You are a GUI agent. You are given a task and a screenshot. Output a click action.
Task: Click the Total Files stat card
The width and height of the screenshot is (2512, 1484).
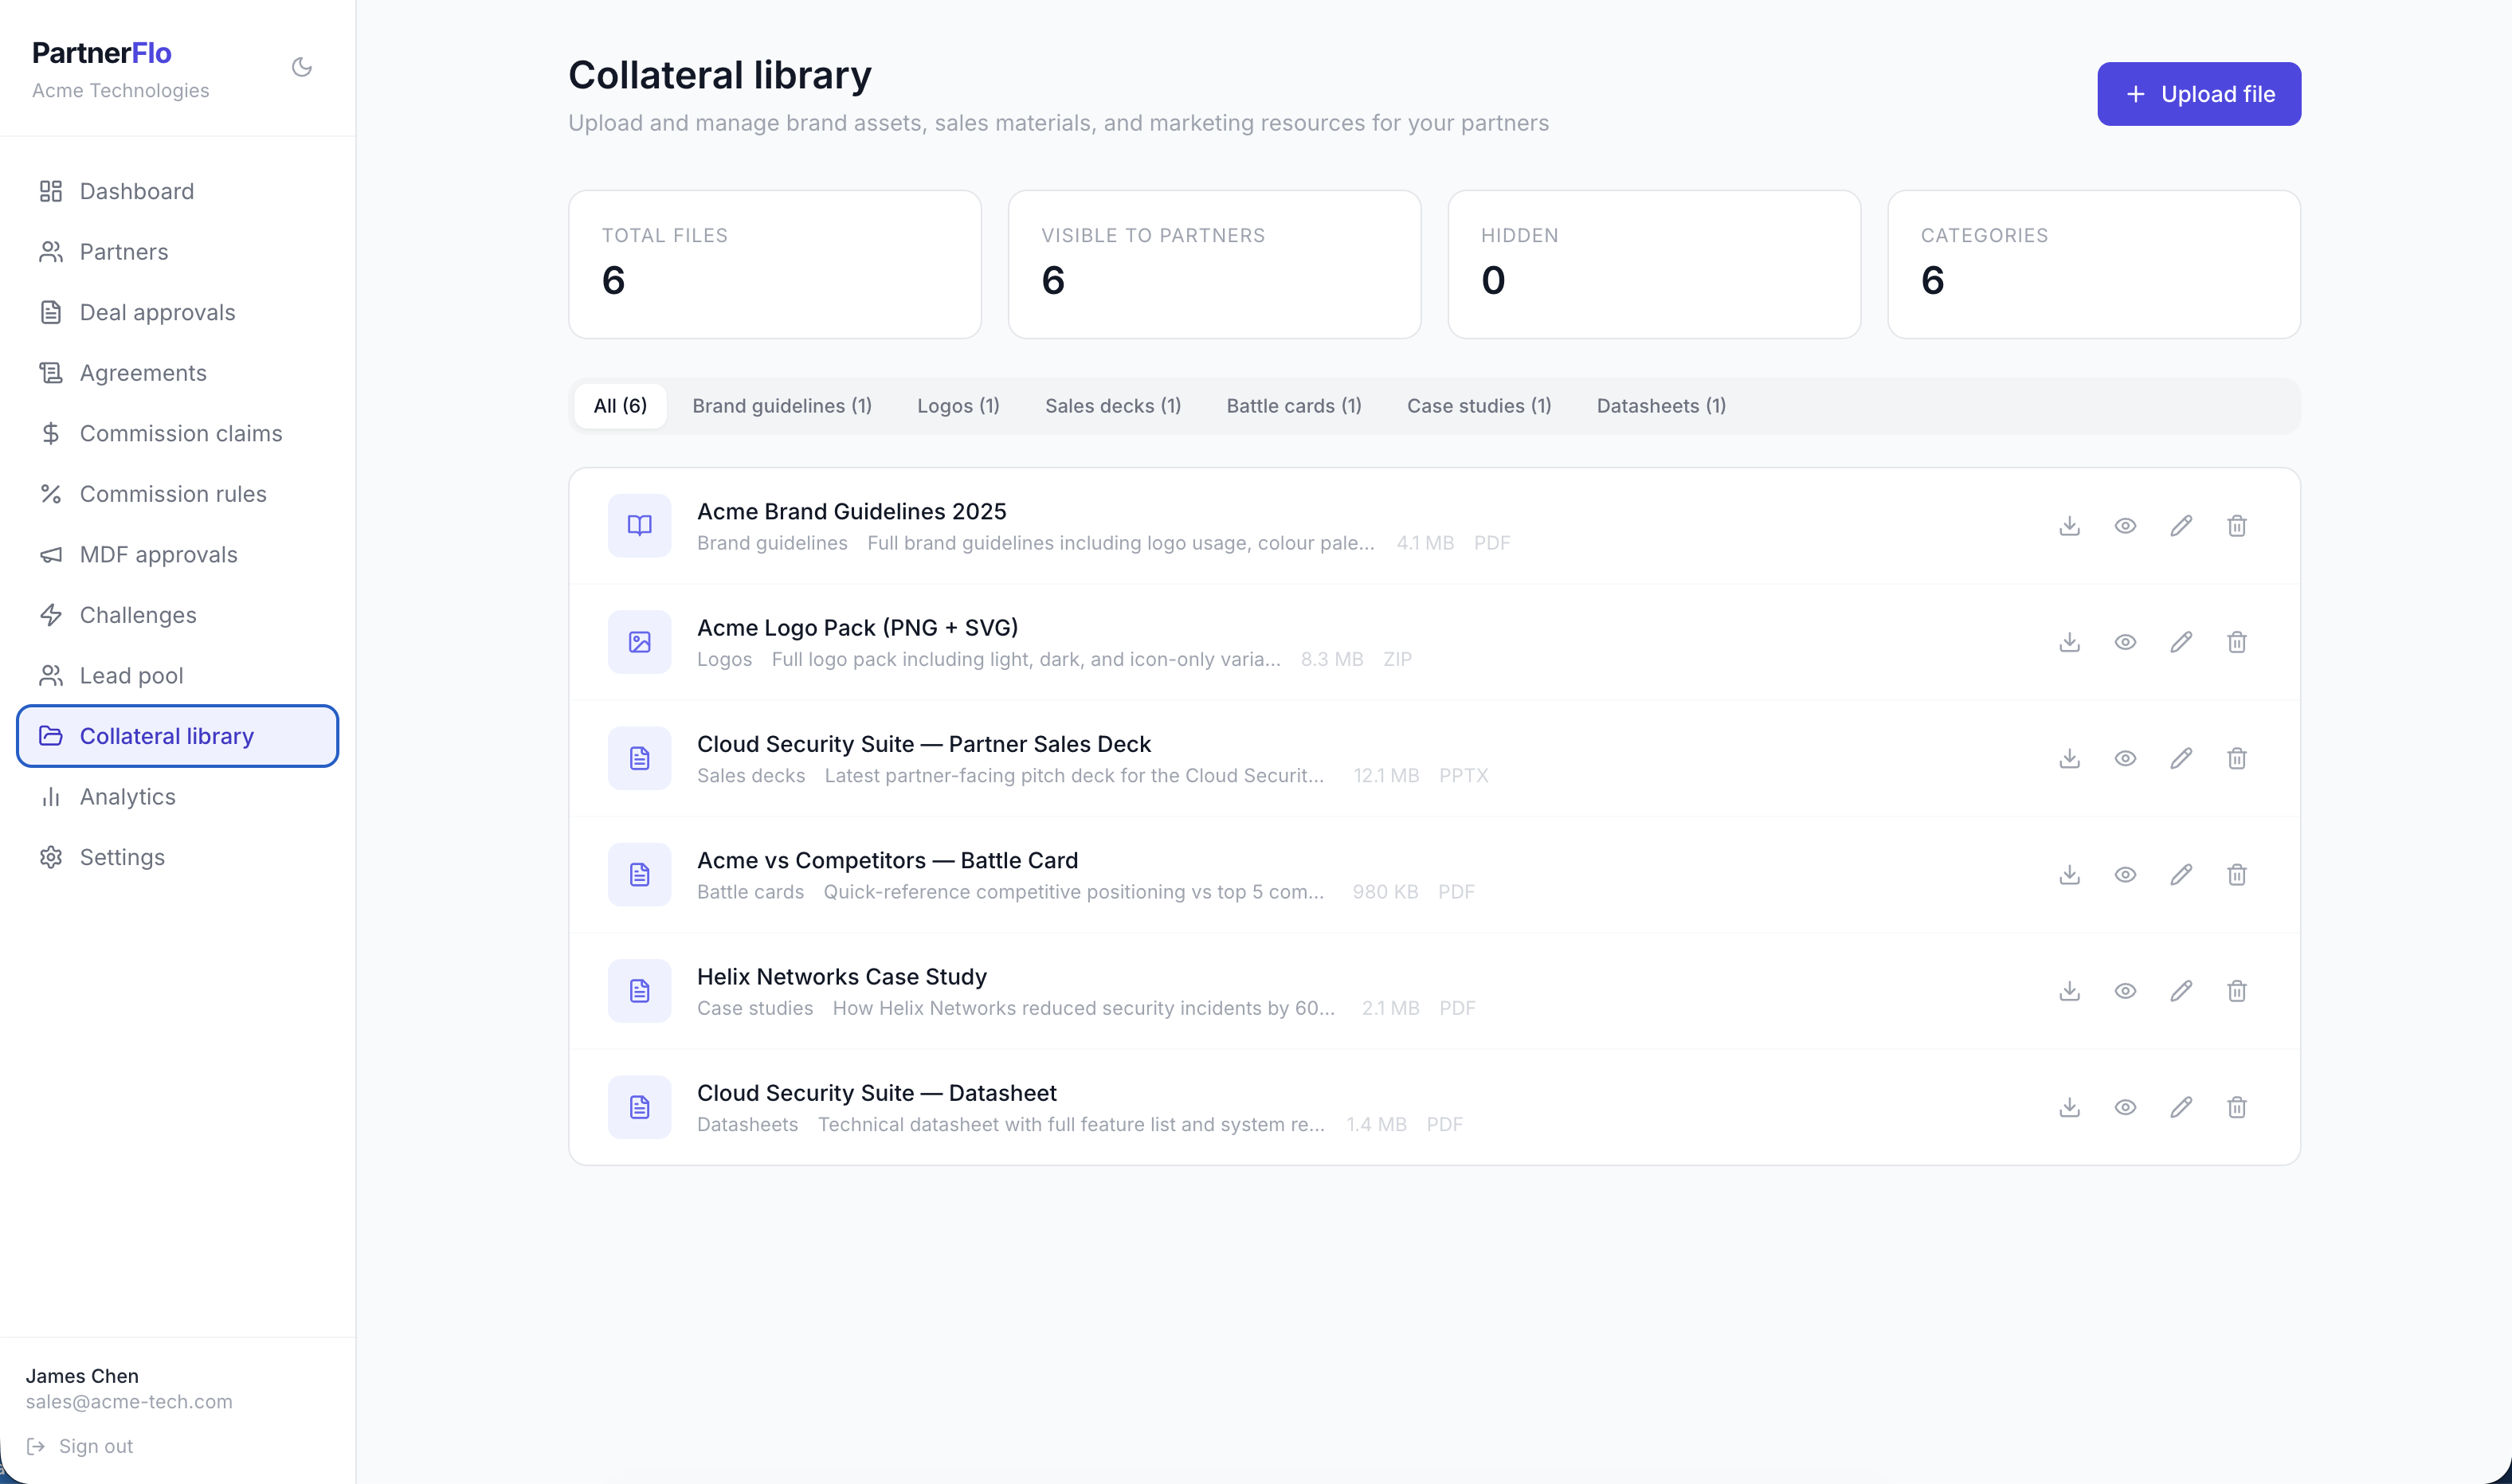point(774,265)
